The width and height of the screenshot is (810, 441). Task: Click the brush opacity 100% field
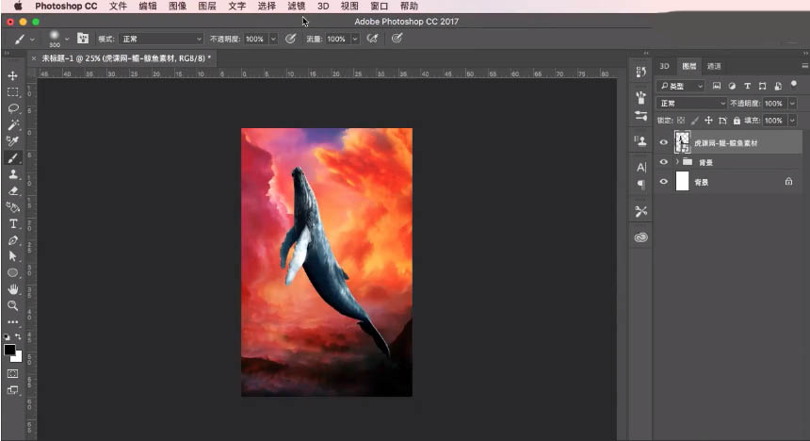[x=255, y=39]
